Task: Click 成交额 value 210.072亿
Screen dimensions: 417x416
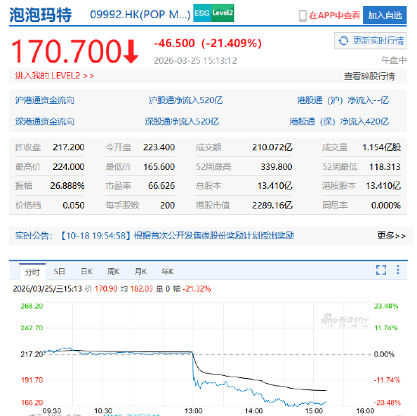Action: (x=272, y=147)
